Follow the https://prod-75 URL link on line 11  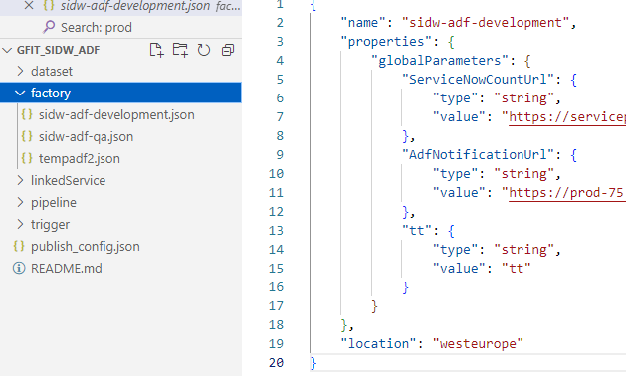pos(567,193)
